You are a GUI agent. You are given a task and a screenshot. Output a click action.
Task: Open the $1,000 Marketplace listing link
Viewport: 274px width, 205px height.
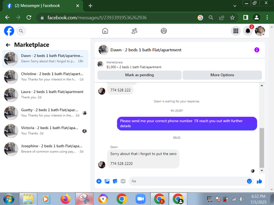134,67
